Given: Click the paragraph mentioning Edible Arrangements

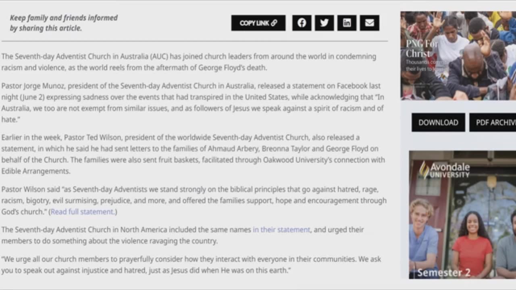Looking at the screenshot, I should pos(193,154).
